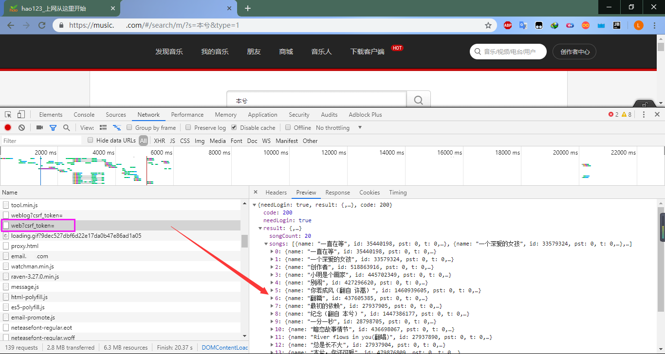Reload the page with refresh icon
Image resolution: width=665 pixels, height=354 pixels.
coord(42,25)
